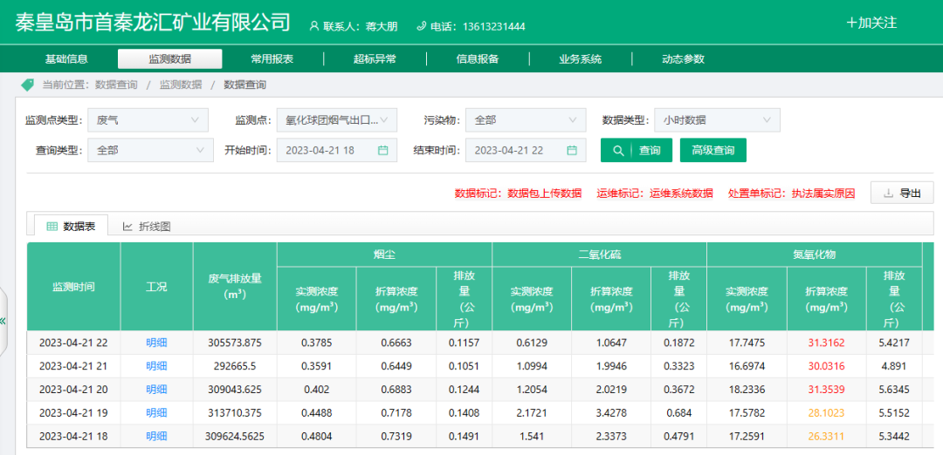Switch to the 折线图 tab

pos(147,227)
